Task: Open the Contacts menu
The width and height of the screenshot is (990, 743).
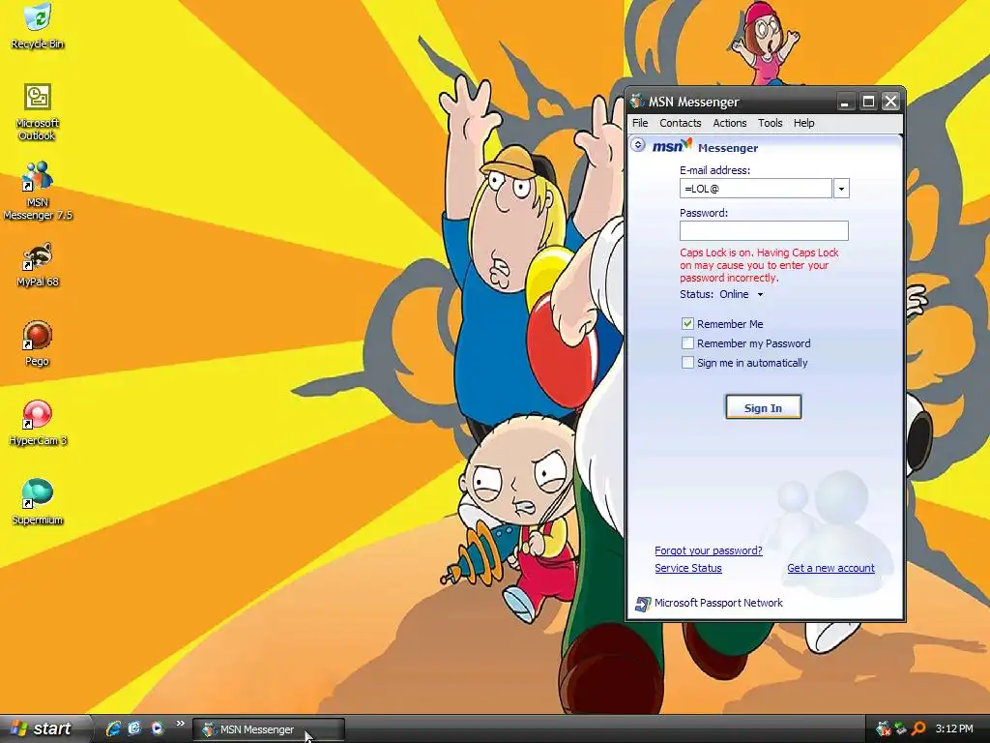Action: click(680, 123)
